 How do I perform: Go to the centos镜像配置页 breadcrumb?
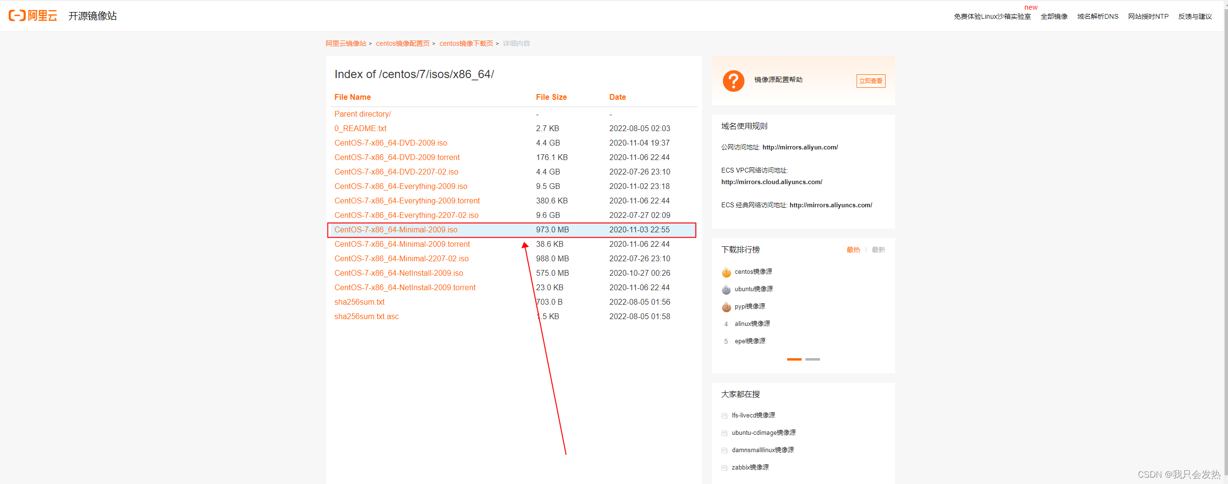point(403,43)
